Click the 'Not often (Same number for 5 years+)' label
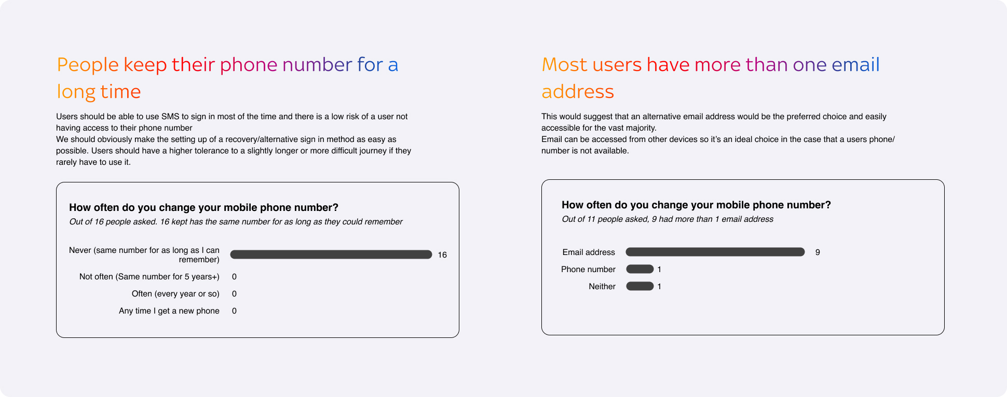Viewport: 1007px width, 397px height. [x=149, y=277]
